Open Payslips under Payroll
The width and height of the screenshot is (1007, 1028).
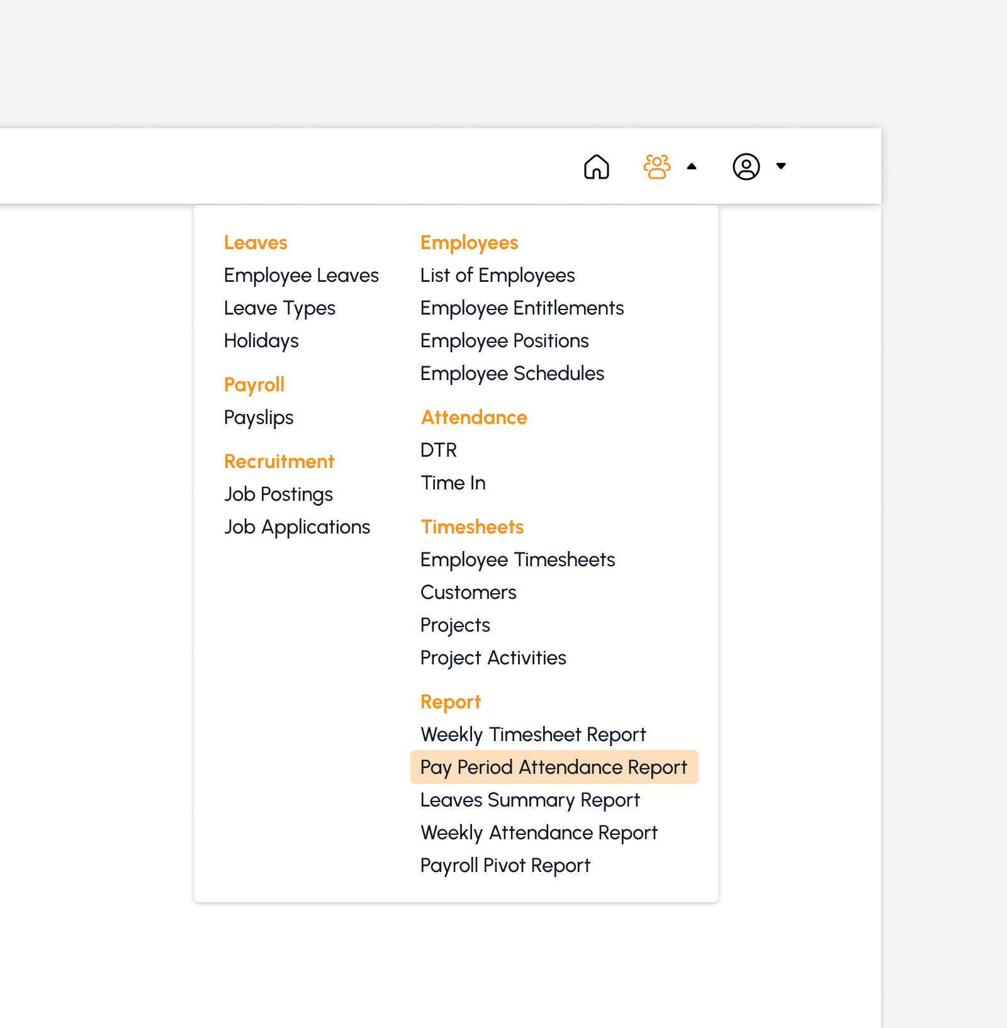(x=259, y=418)
